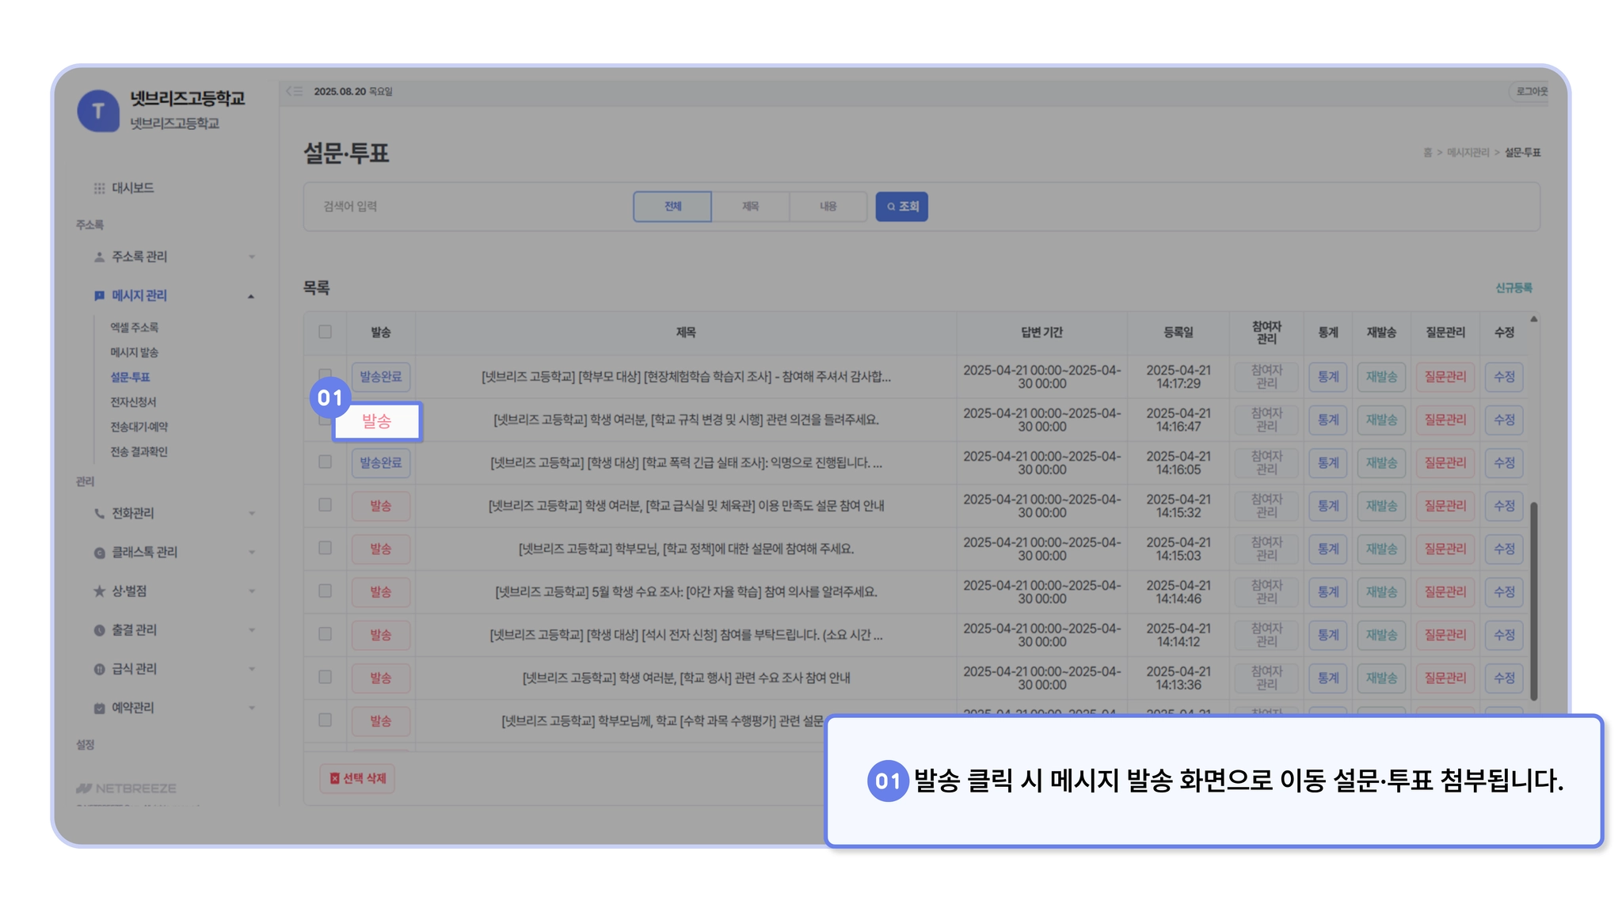Expand the 클래스톡 관리 menu chevron
Image resolution: width=1622 pixels, height=912 pixels.
tap(252, 553)
